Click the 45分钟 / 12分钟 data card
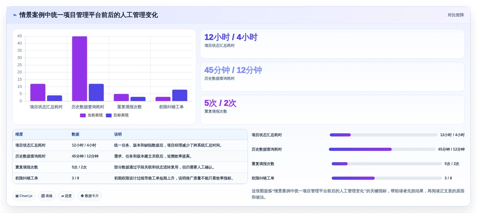477x213 pixels. tap(332, 77)
